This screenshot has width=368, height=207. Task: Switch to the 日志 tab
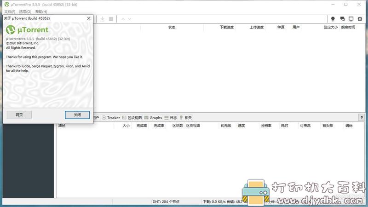pyautogui.click(x=171, y=118)
